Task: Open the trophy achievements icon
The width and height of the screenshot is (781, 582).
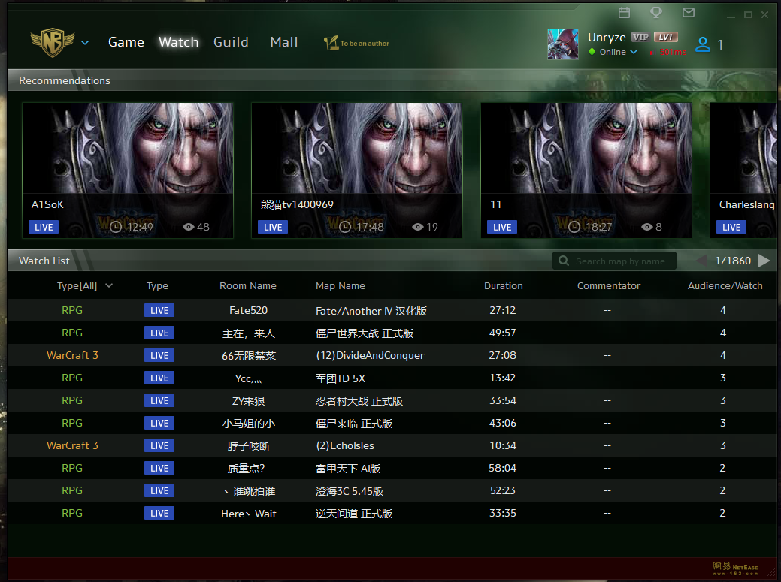Action: pyautogui.click(x=656, y=13)
